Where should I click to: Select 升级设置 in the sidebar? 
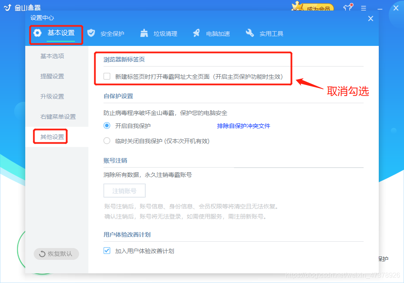coord(52,96)
